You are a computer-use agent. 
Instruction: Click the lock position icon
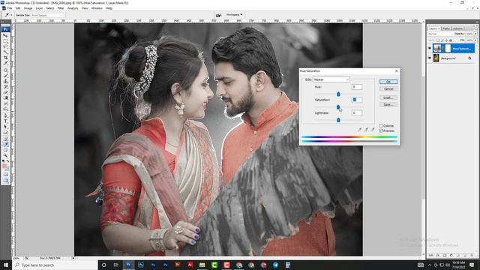coord(446,40)
